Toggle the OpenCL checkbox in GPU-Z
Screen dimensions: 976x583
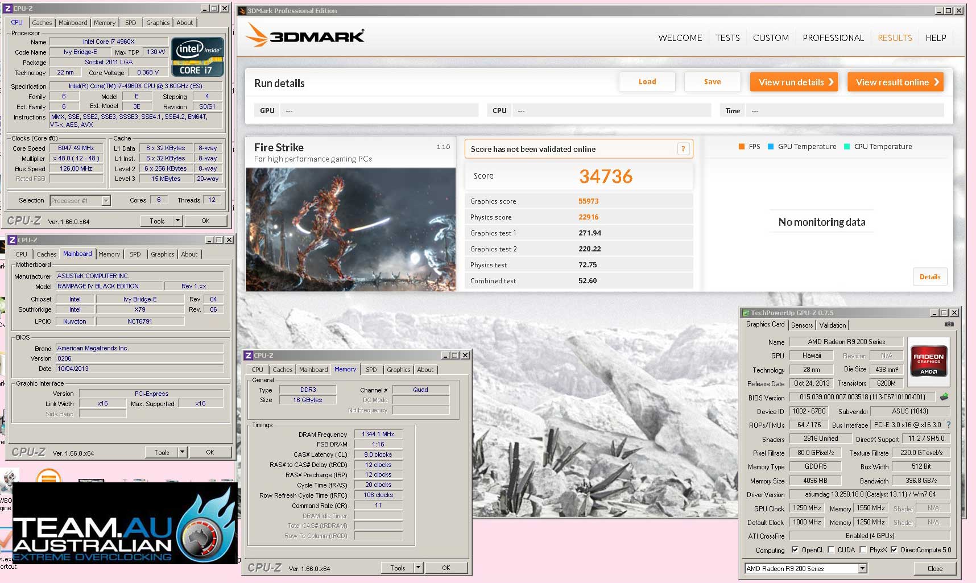point(795,549)
